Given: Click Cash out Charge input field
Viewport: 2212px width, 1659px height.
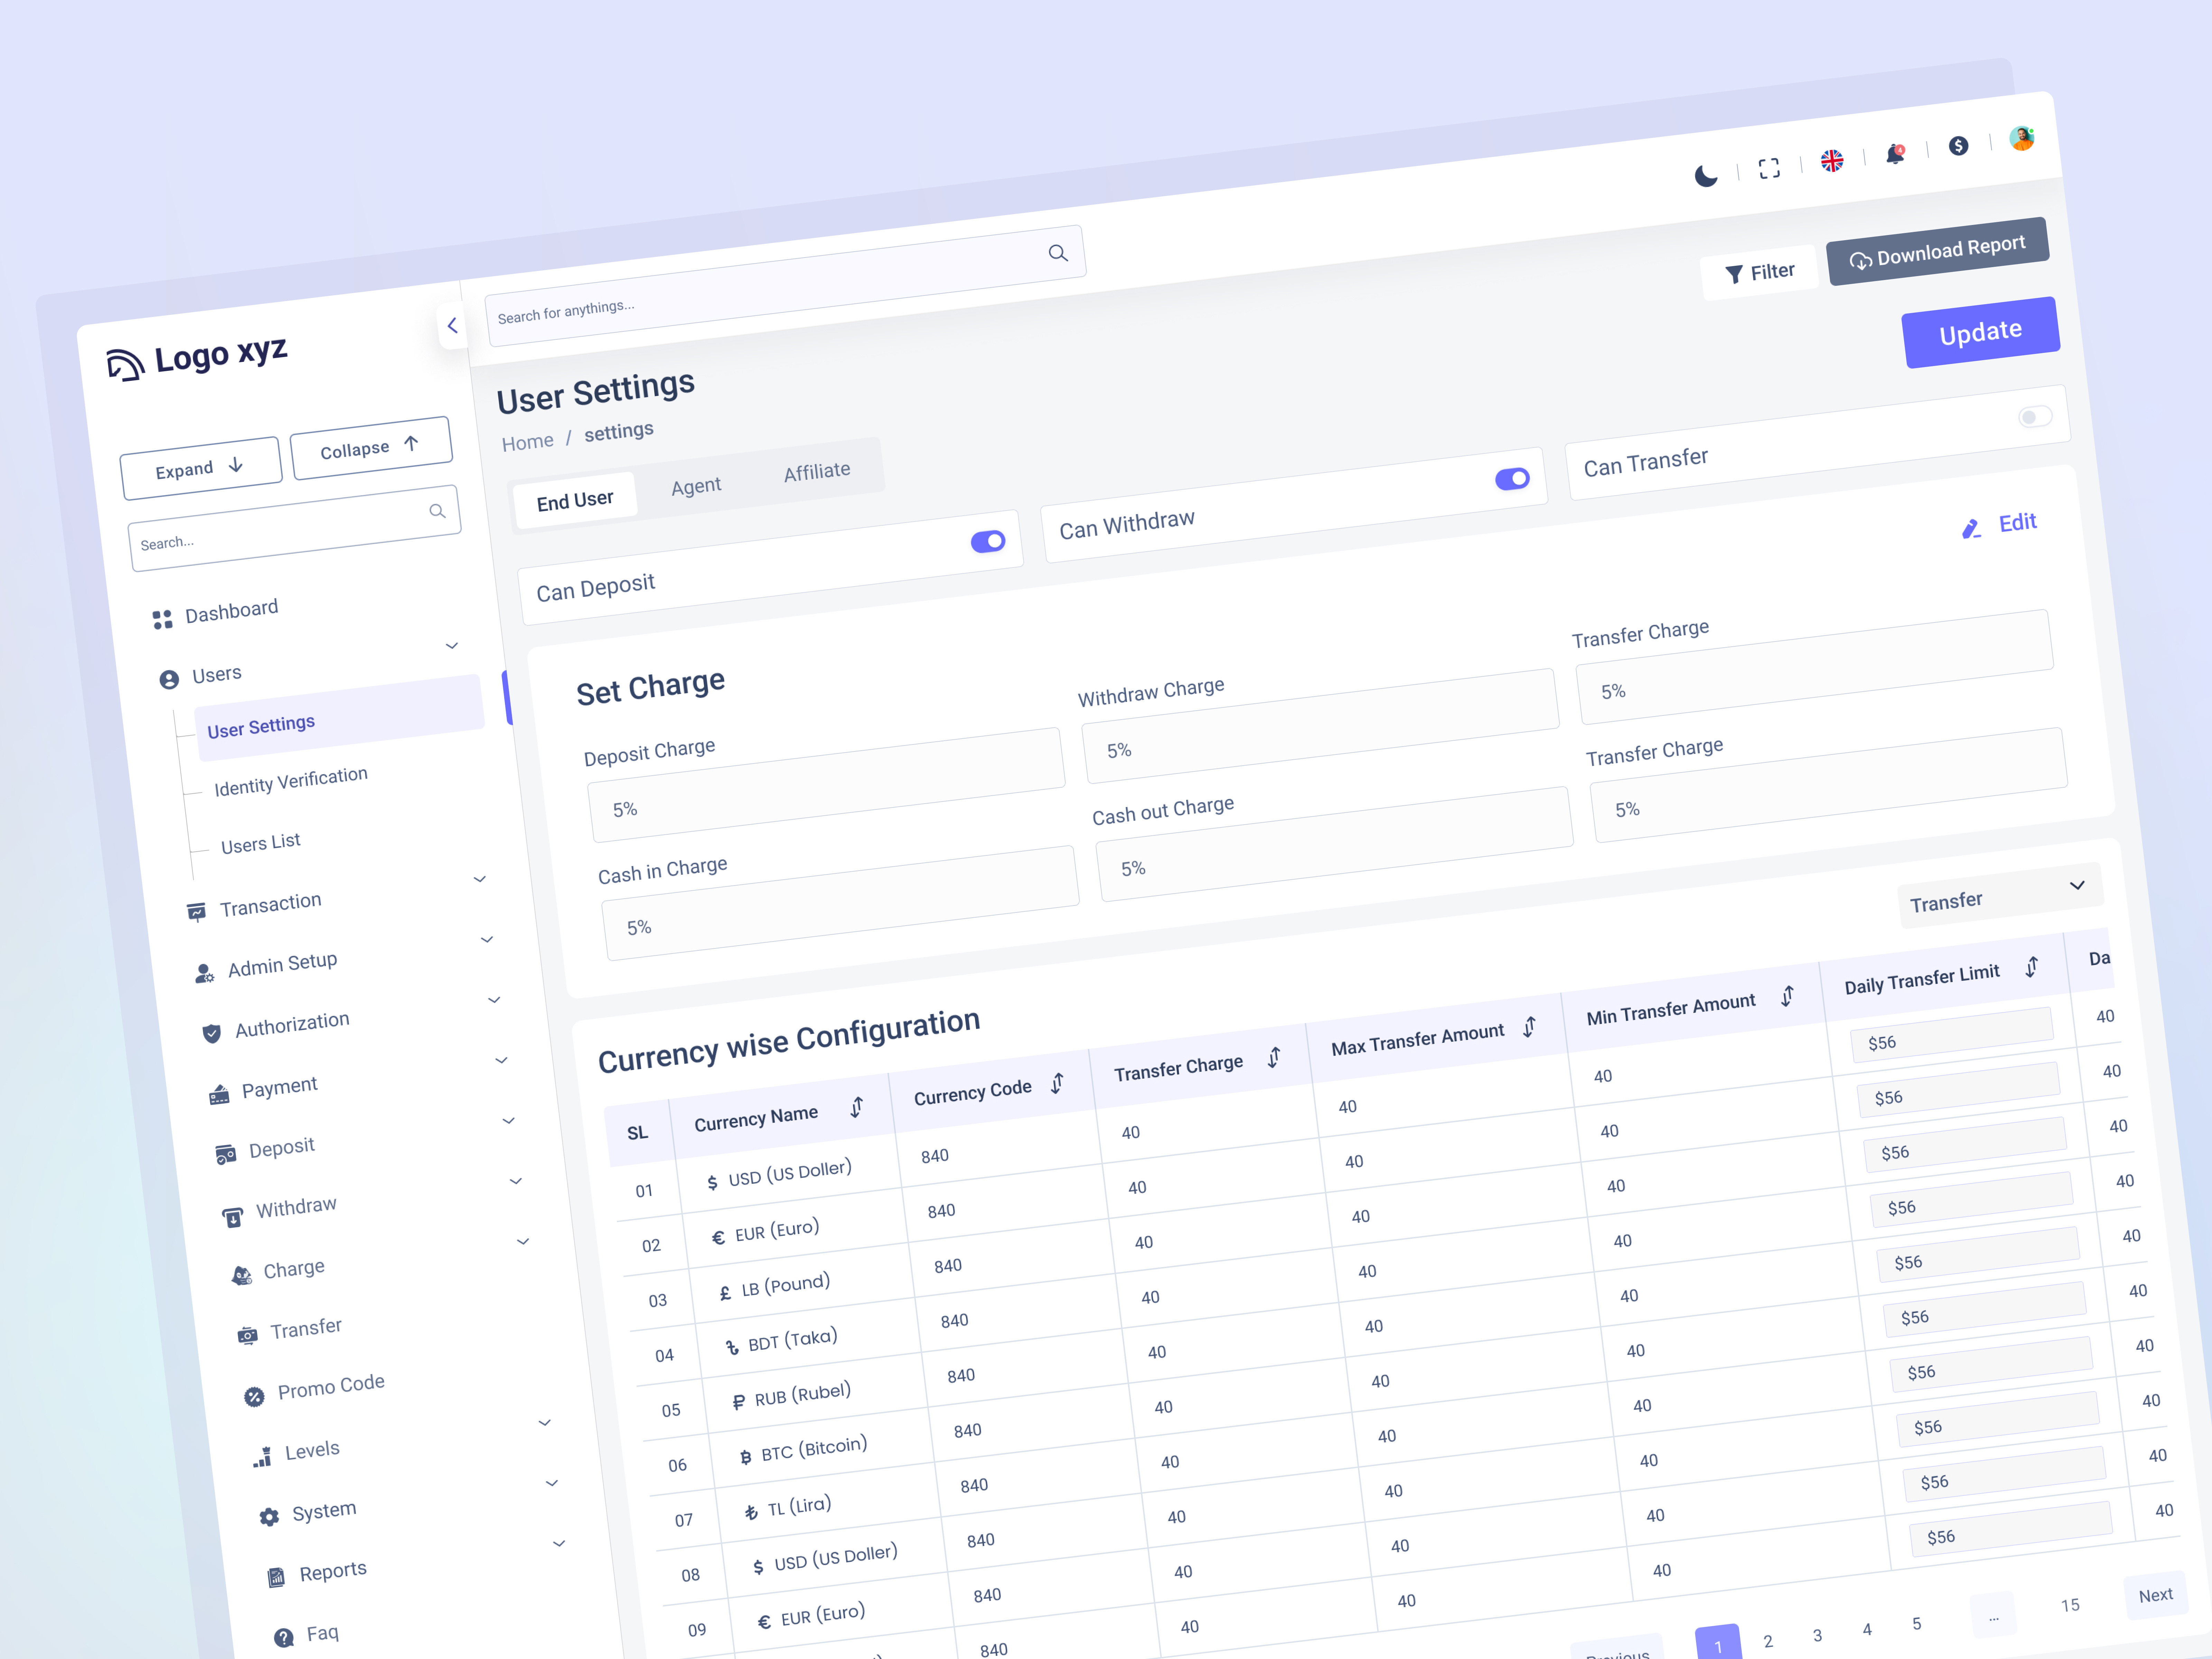Looking at the screenshot, I should [x=1335, y=844].
